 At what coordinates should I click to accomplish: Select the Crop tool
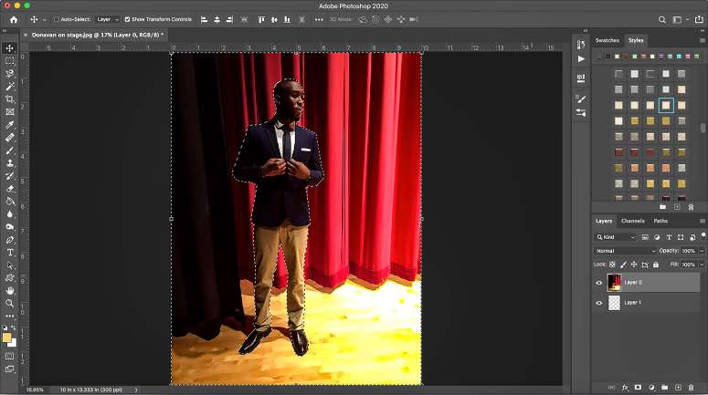[x=10, y=99]
